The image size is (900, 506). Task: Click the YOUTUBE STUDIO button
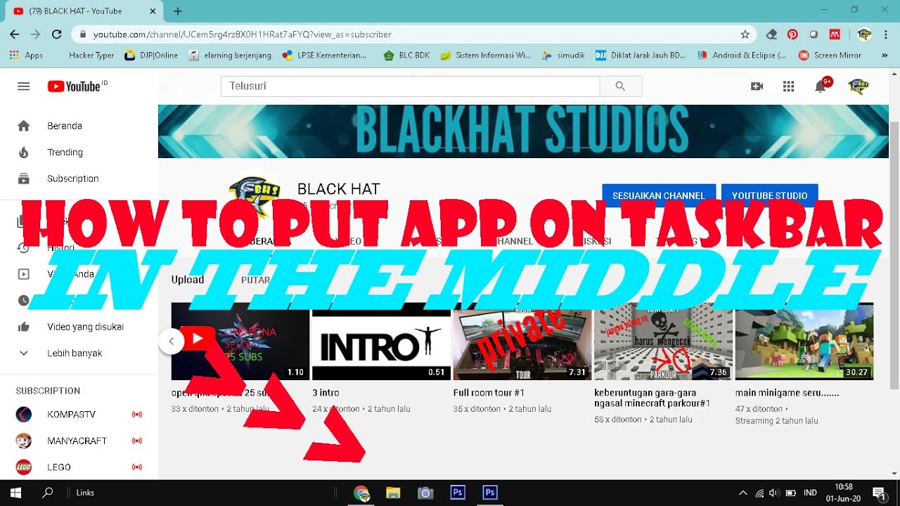(x=769, y=195)
